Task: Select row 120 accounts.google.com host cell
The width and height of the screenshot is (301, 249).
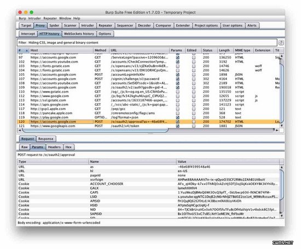Action: coord(61,122)
